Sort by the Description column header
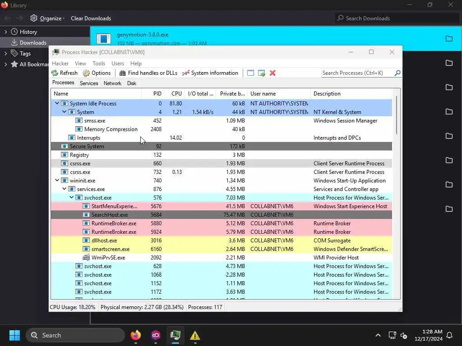This screenshot has height=346, width=462. (x=351, y=94)
